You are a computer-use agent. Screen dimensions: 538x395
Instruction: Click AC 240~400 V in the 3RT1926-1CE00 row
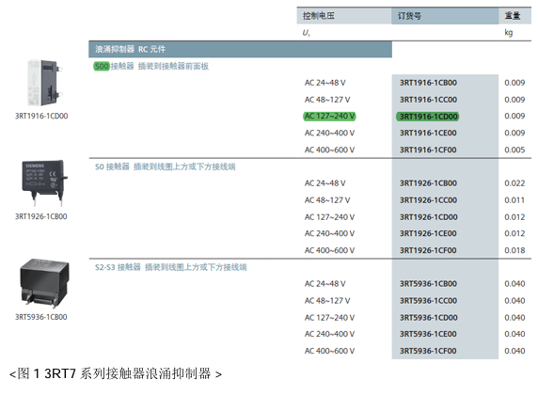[329, 233]
